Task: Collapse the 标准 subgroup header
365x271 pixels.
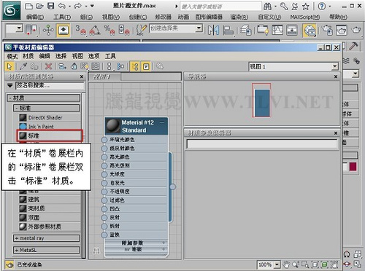Action: click(47, 108)
